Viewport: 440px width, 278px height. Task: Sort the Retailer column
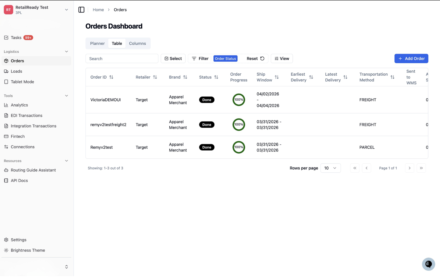[155, 77]
